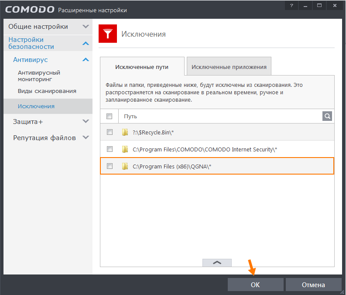
Task: Check the ?:\$Recycle.Bin\* row checkbox
Action: [x=110, y=132]
